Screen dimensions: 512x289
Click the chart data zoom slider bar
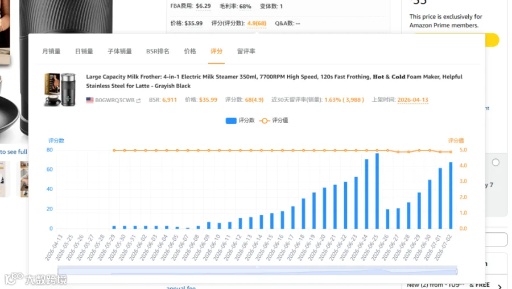(x=257, y=271)
